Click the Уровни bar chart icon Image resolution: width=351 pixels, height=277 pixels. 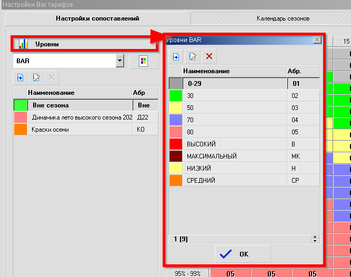(x=23, y=44)
